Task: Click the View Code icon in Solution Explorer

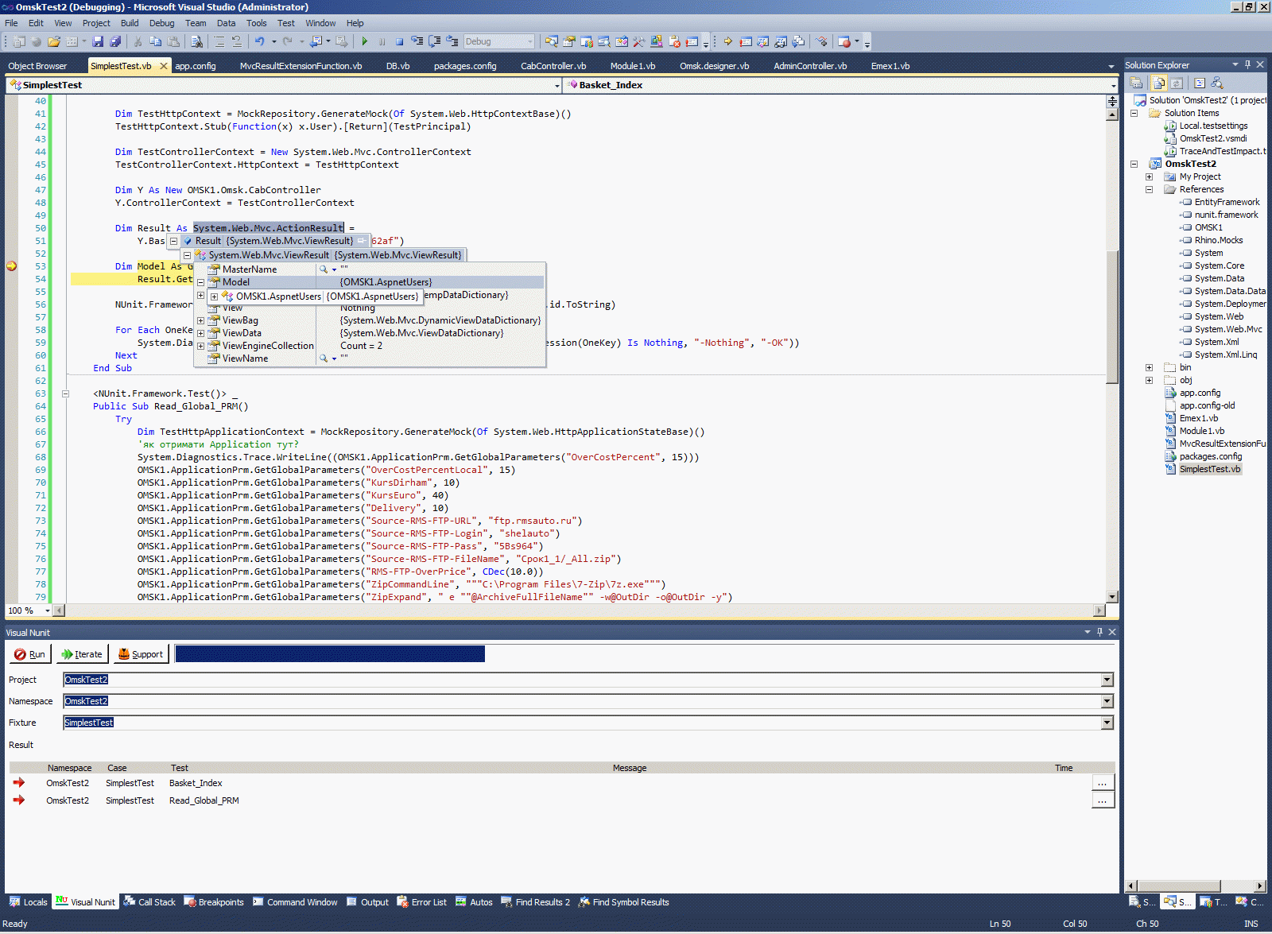Action: [1200, 83]
